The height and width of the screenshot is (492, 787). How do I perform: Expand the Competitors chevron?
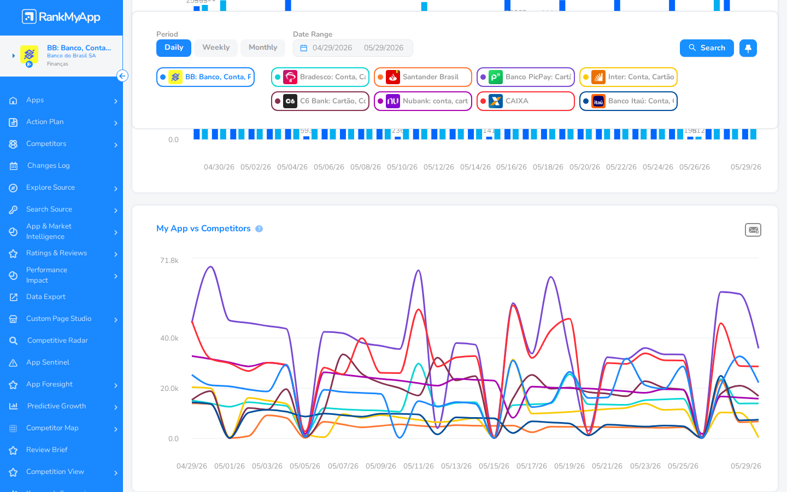pyautogui.click(x=116, y=145)
